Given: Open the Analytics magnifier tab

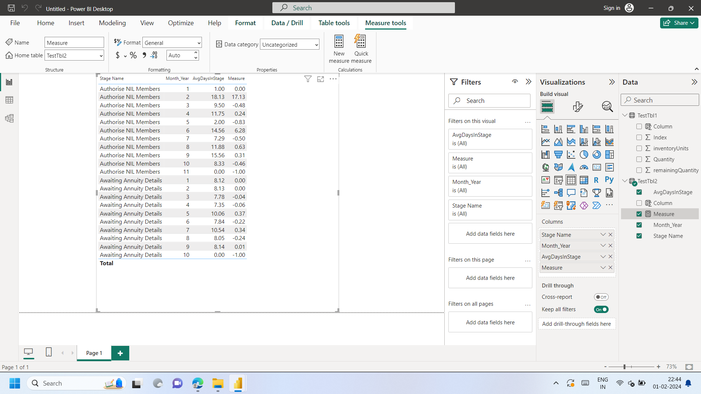Looking at the screenshot, I should click(x=607, y=107).
